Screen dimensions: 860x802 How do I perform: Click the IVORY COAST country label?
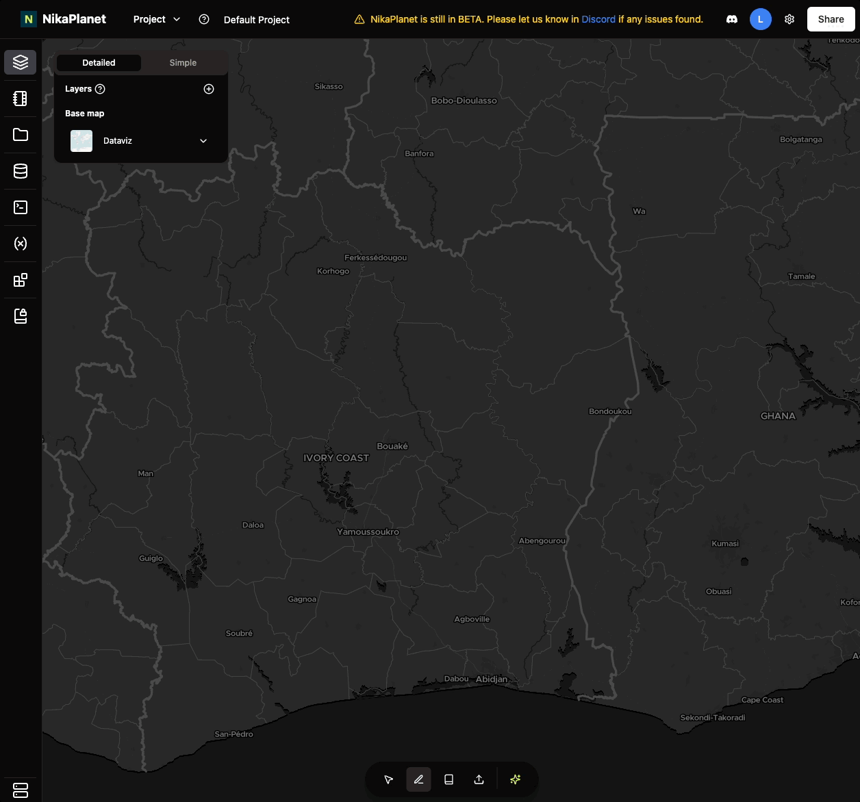[336, 458]
